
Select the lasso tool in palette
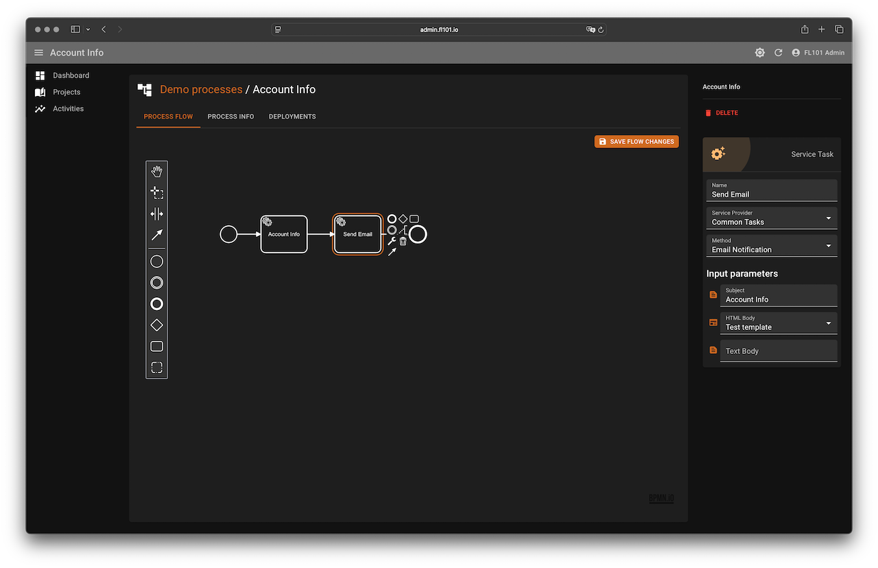(x=156, y=193)
